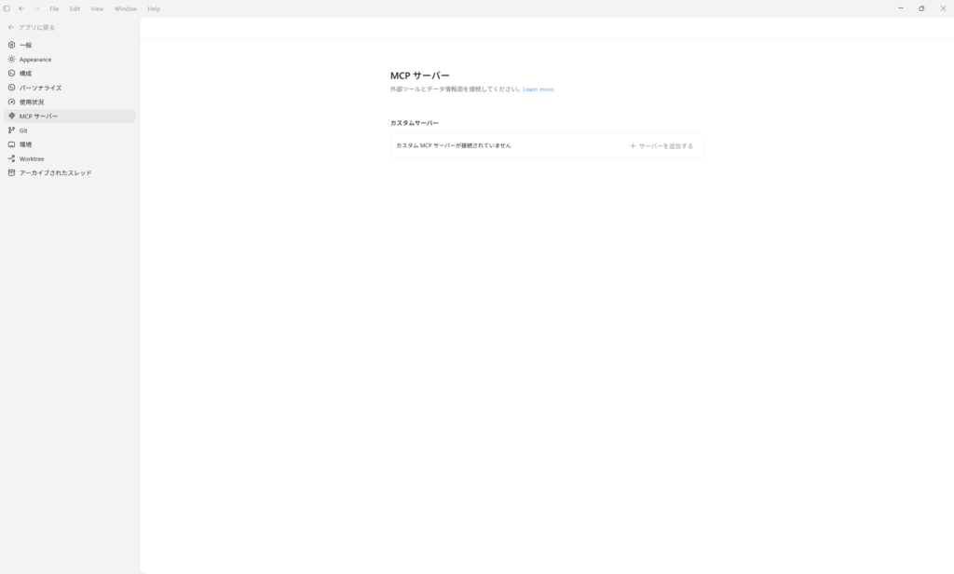Screen dimensions: 954x574
Task: Select the Worktree icon in sidebar
Action: pyautogui.click(x=11, y=158)
